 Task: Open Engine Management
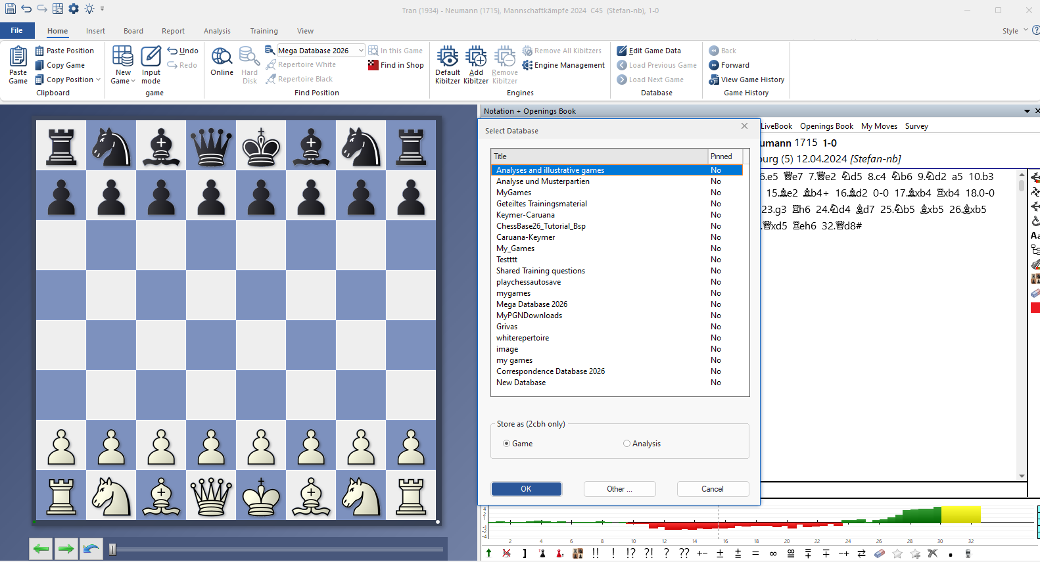point(563,65)
